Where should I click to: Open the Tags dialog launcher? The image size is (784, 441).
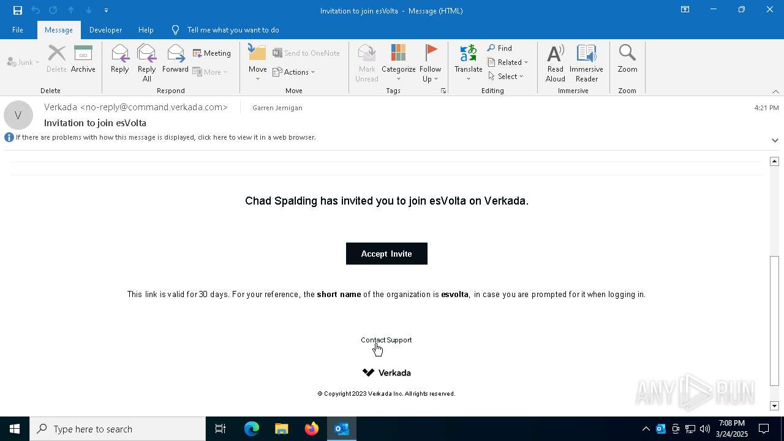click(443, 91)
